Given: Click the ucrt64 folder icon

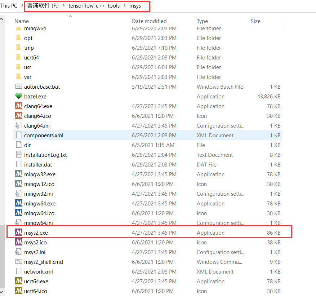Looking at the screenshot, I should (18, 57).
